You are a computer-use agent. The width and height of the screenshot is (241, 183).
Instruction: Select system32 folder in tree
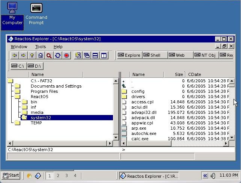pyautogui.click(x=67, y=118)
